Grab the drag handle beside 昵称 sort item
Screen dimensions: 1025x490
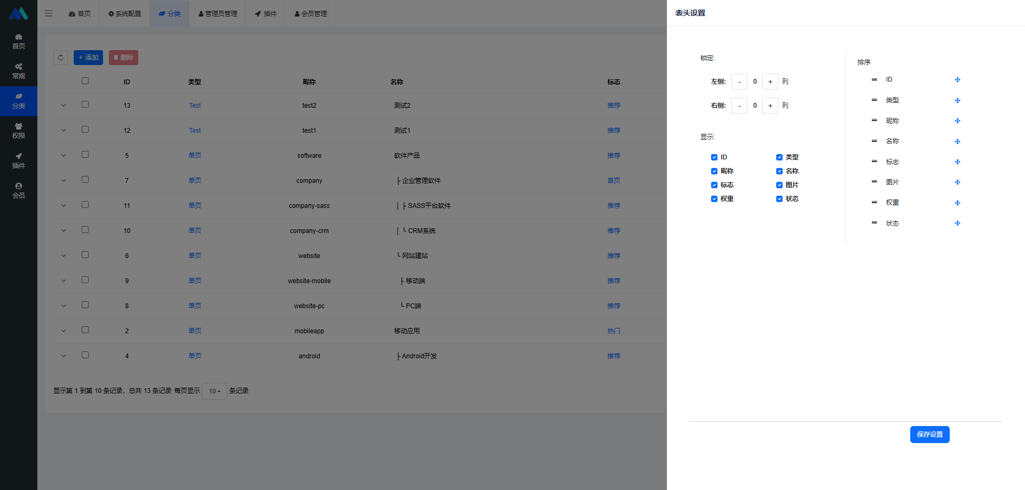click(x=874, y=120)
